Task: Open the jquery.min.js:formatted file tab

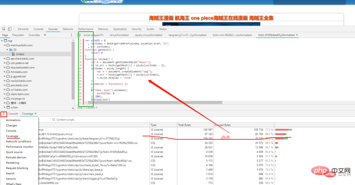Action: click(148, 35)
